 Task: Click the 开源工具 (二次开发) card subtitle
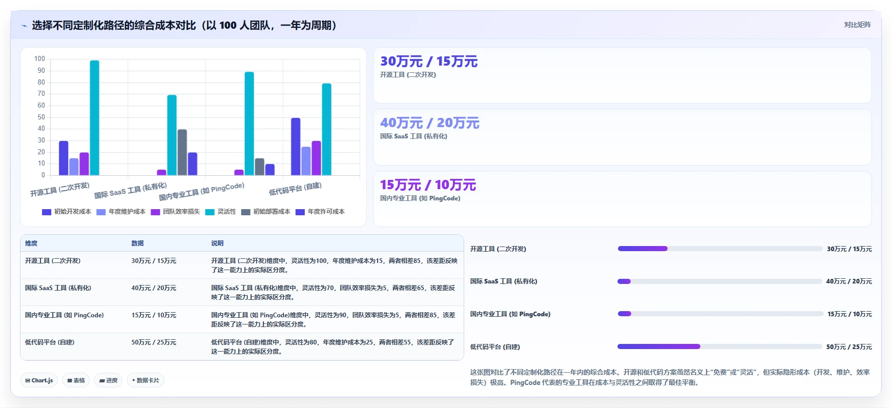click(408, 75)
